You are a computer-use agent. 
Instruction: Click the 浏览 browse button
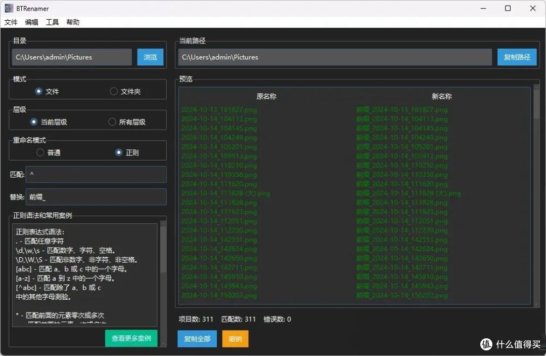coord(150,57)
